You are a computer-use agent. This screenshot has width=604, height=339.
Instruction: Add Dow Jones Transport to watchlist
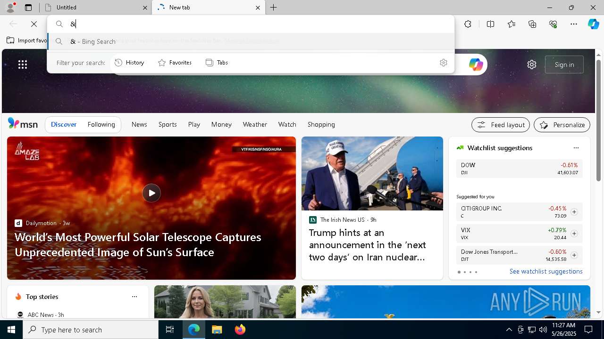574,255
